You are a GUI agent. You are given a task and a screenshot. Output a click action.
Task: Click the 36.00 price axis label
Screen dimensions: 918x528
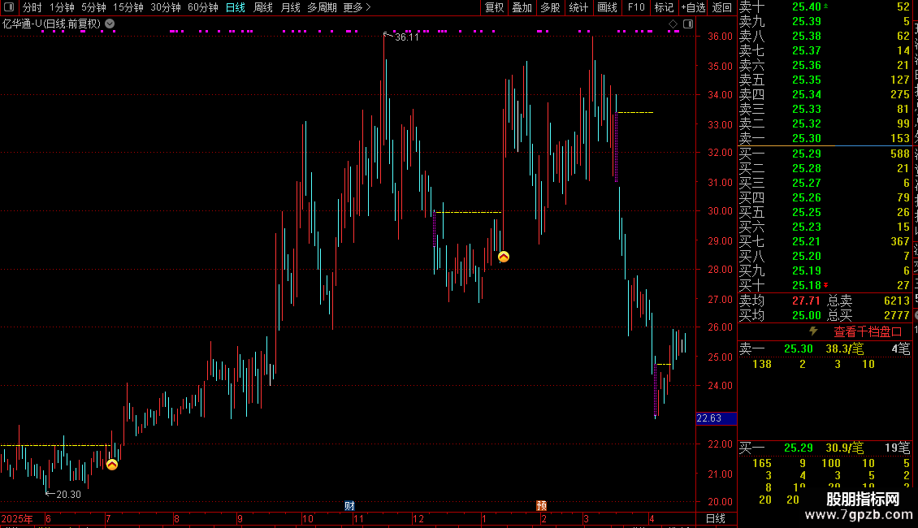coord(720,37)
